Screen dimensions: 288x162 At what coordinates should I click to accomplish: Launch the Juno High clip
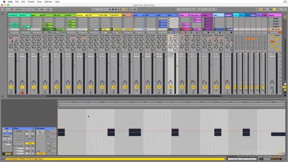click(x=100, y=29)
